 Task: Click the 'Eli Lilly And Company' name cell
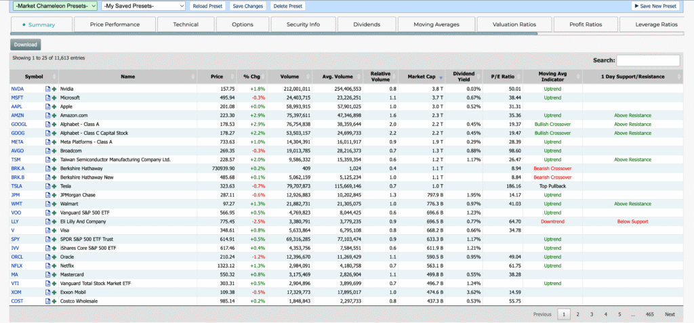click(128, 221)
